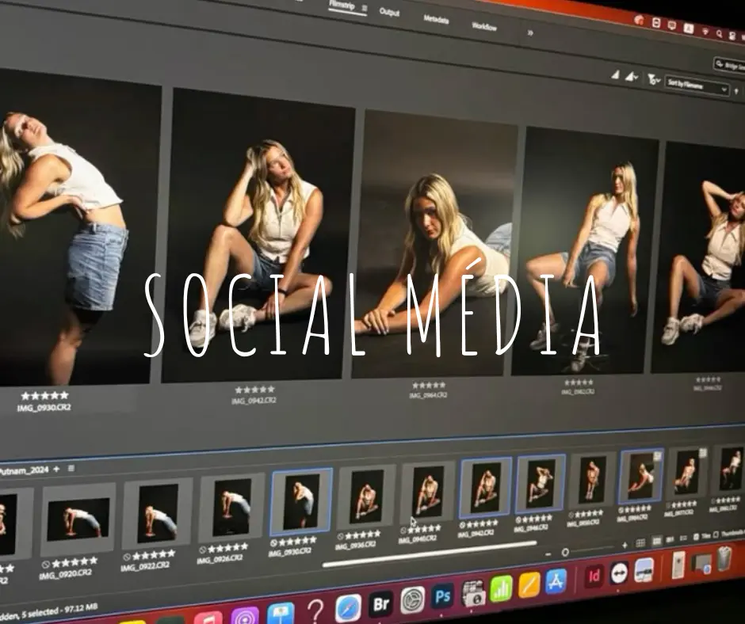745x624 pixels.
Task: Switch to Metadata workspace tab
Action: click(436, 20)
